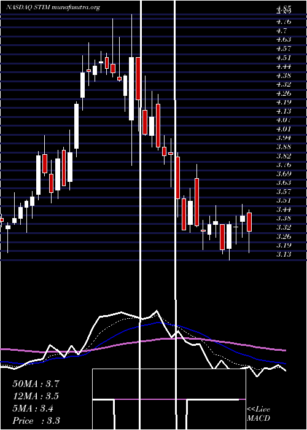Select the 3.63 price level label
The width and height of the screenshot is (307, 430).
tap(284, 182)
